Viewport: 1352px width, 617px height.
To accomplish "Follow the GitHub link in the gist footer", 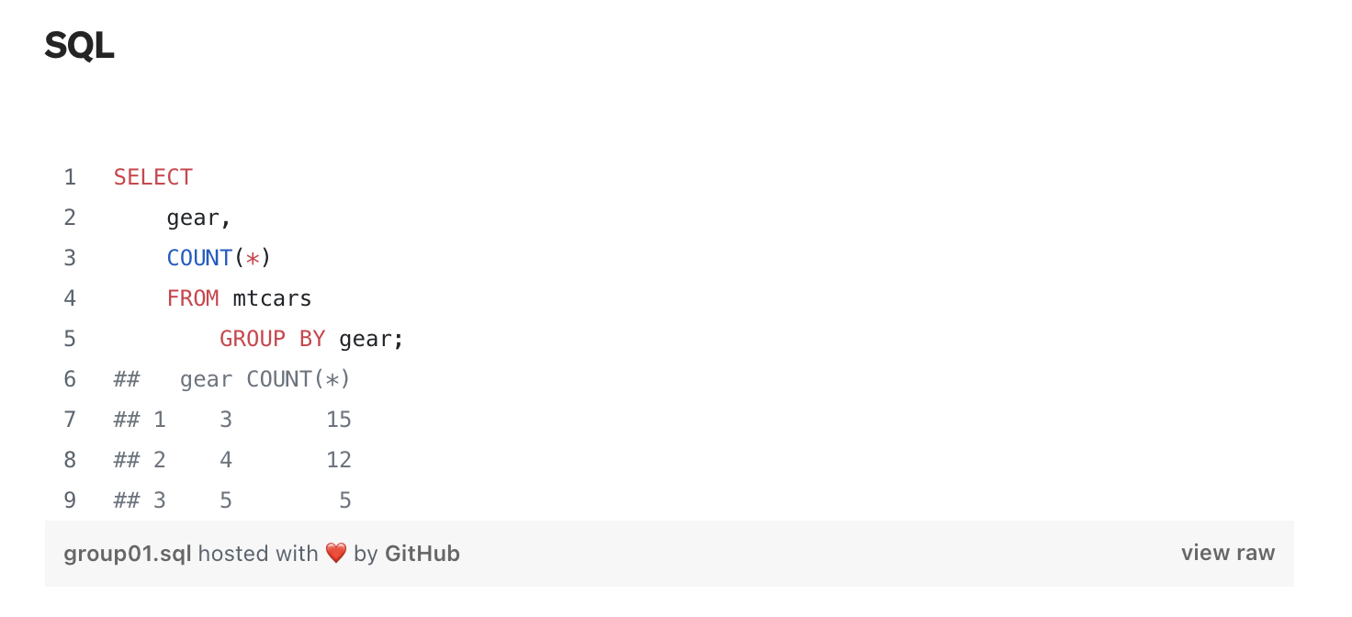I will (x=422, y=554).
